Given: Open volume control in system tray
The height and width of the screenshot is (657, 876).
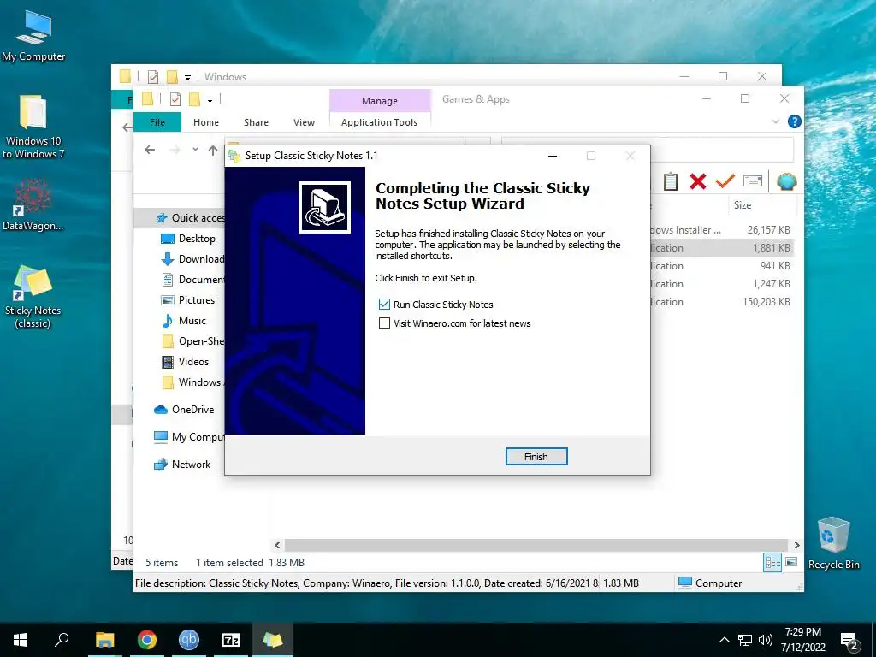Looking at the screenshot, I should 766,640.
